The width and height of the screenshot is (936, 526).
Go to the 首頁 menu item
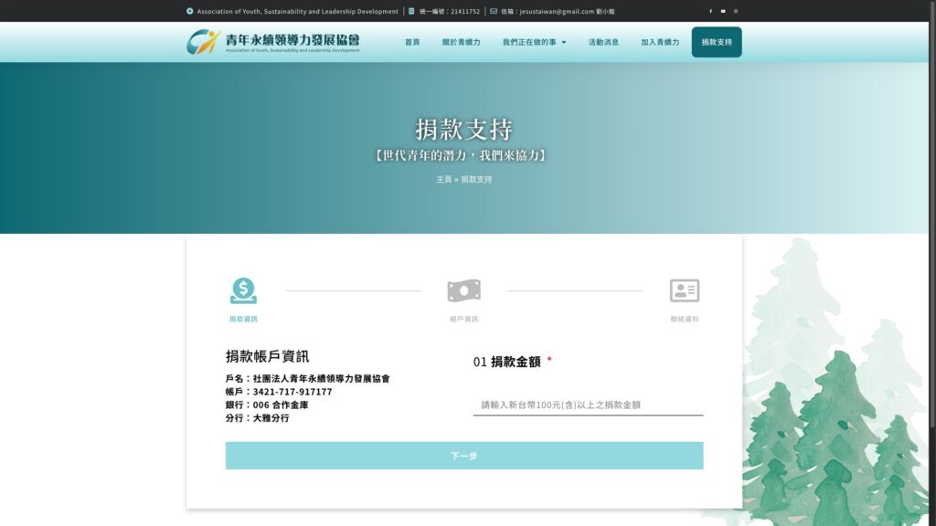(412, 42)
